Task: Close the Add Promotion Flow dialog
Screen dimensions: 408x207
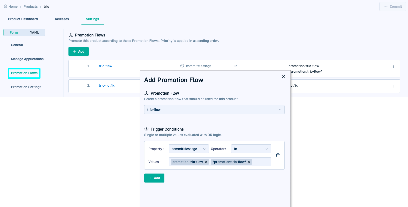Action: click(x=283, y=76)
